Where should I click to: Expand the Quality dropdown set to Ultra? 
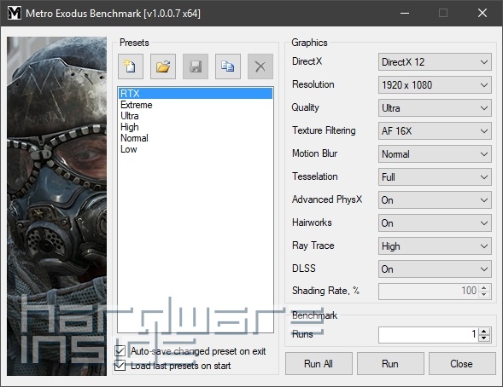coord(435,108)
